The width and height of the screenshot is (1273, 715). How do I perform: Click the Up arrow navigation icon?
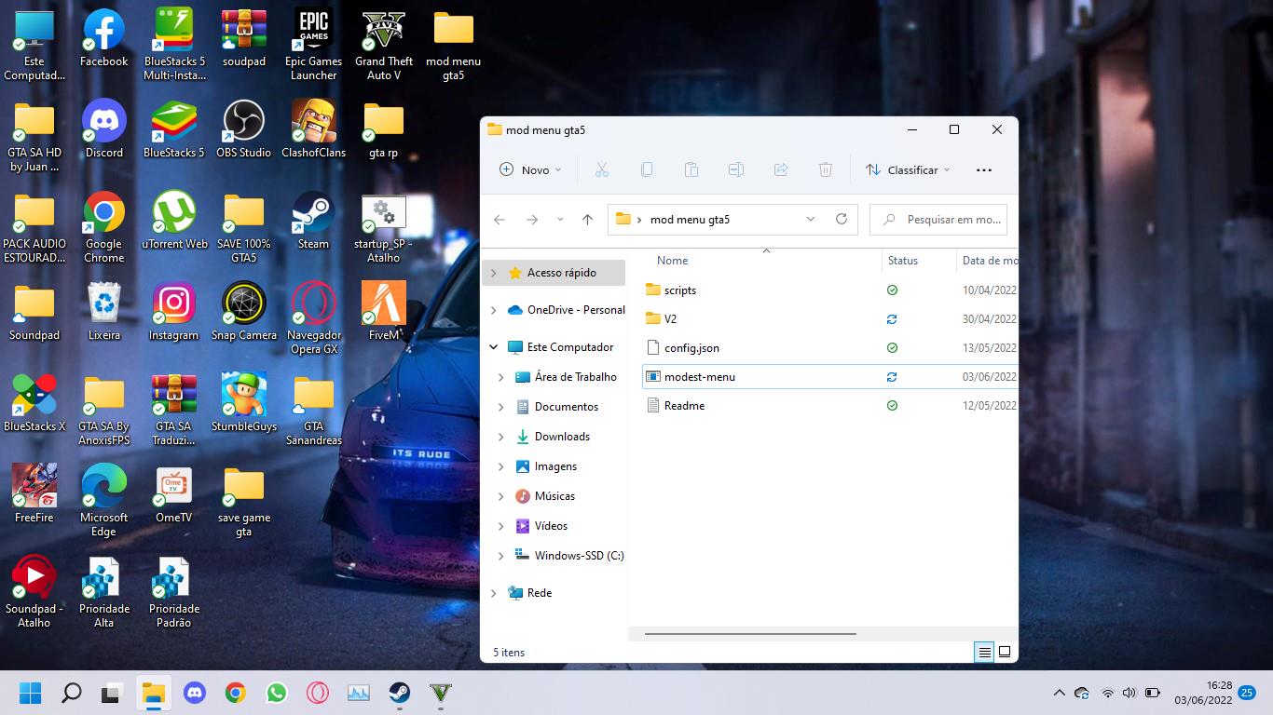587,220
